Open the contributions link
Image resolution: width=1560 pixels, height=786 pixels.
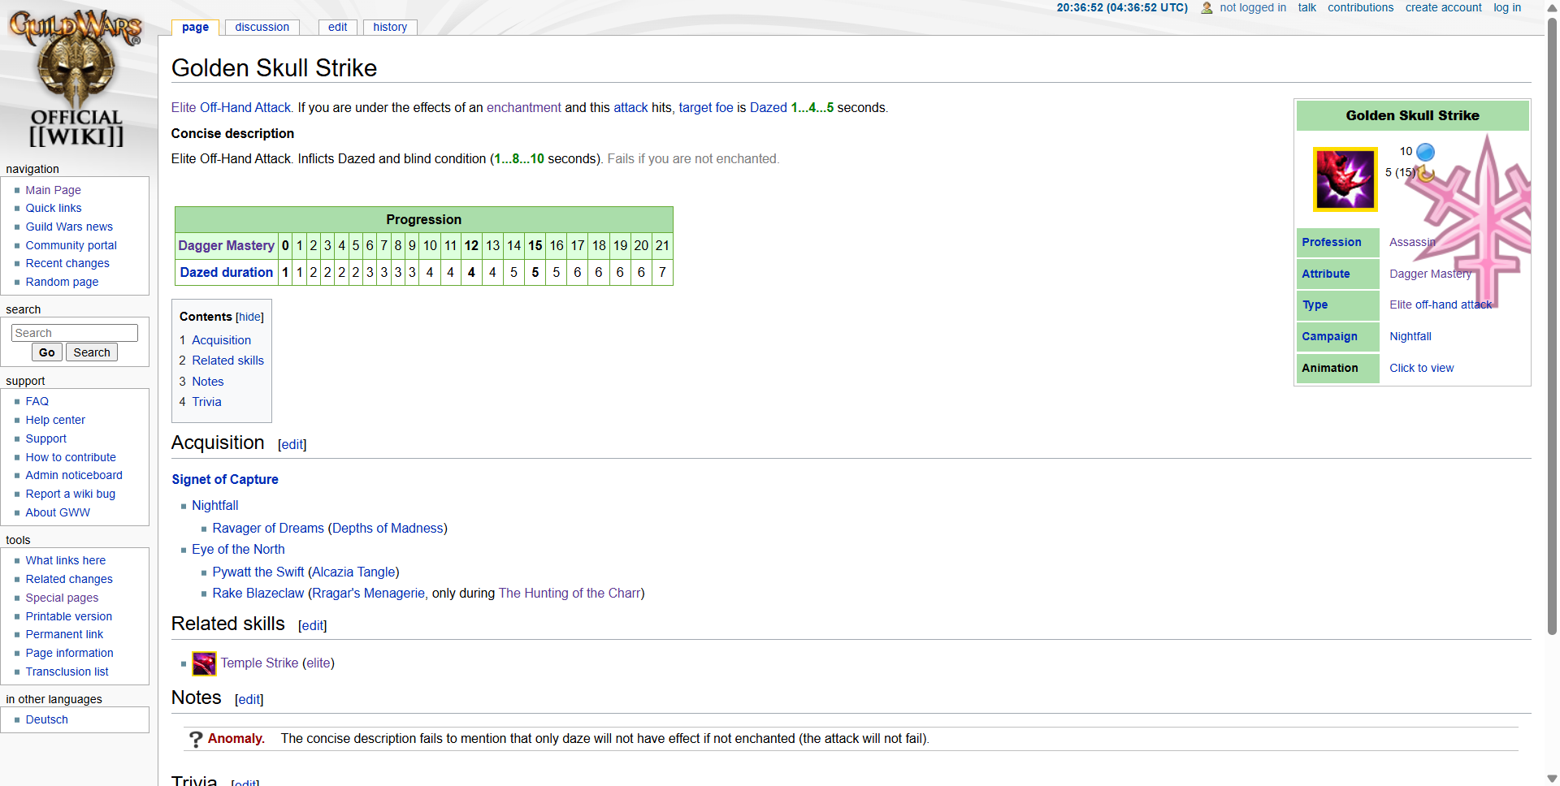(1360, 7)
